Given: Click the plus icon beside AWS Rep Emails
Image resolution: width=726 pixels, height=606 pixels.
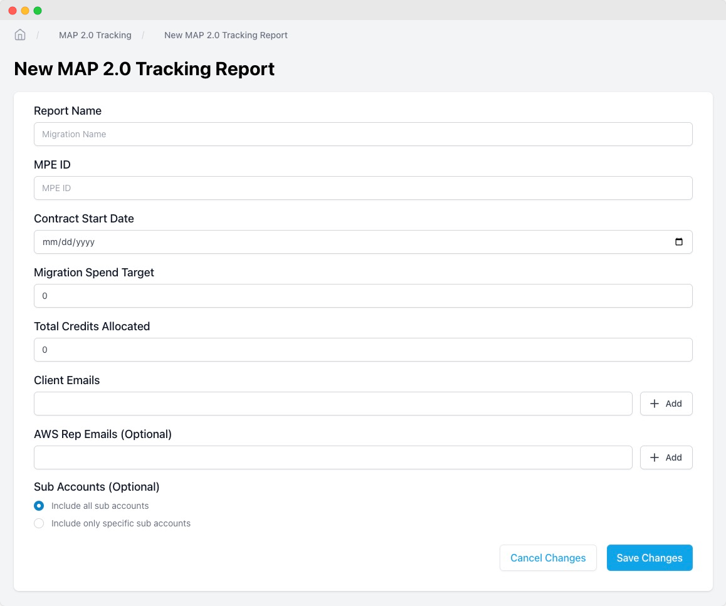Looking at the screenshot, I should (x=655, y=457).
